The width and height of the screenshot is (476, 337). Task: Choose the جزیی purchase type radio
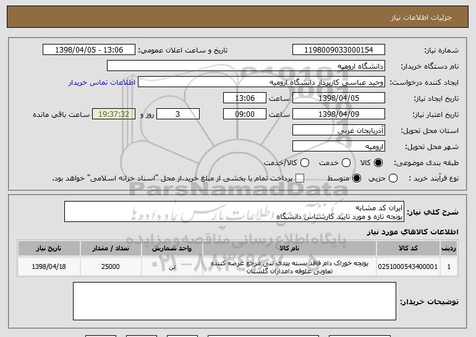coord(393,178)
